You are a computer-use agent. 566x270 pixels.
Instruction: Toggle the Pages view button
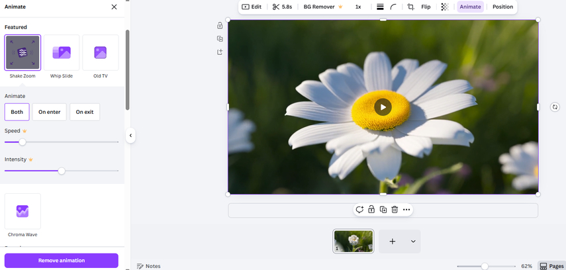pyautogui.click(x=551, y=266)
